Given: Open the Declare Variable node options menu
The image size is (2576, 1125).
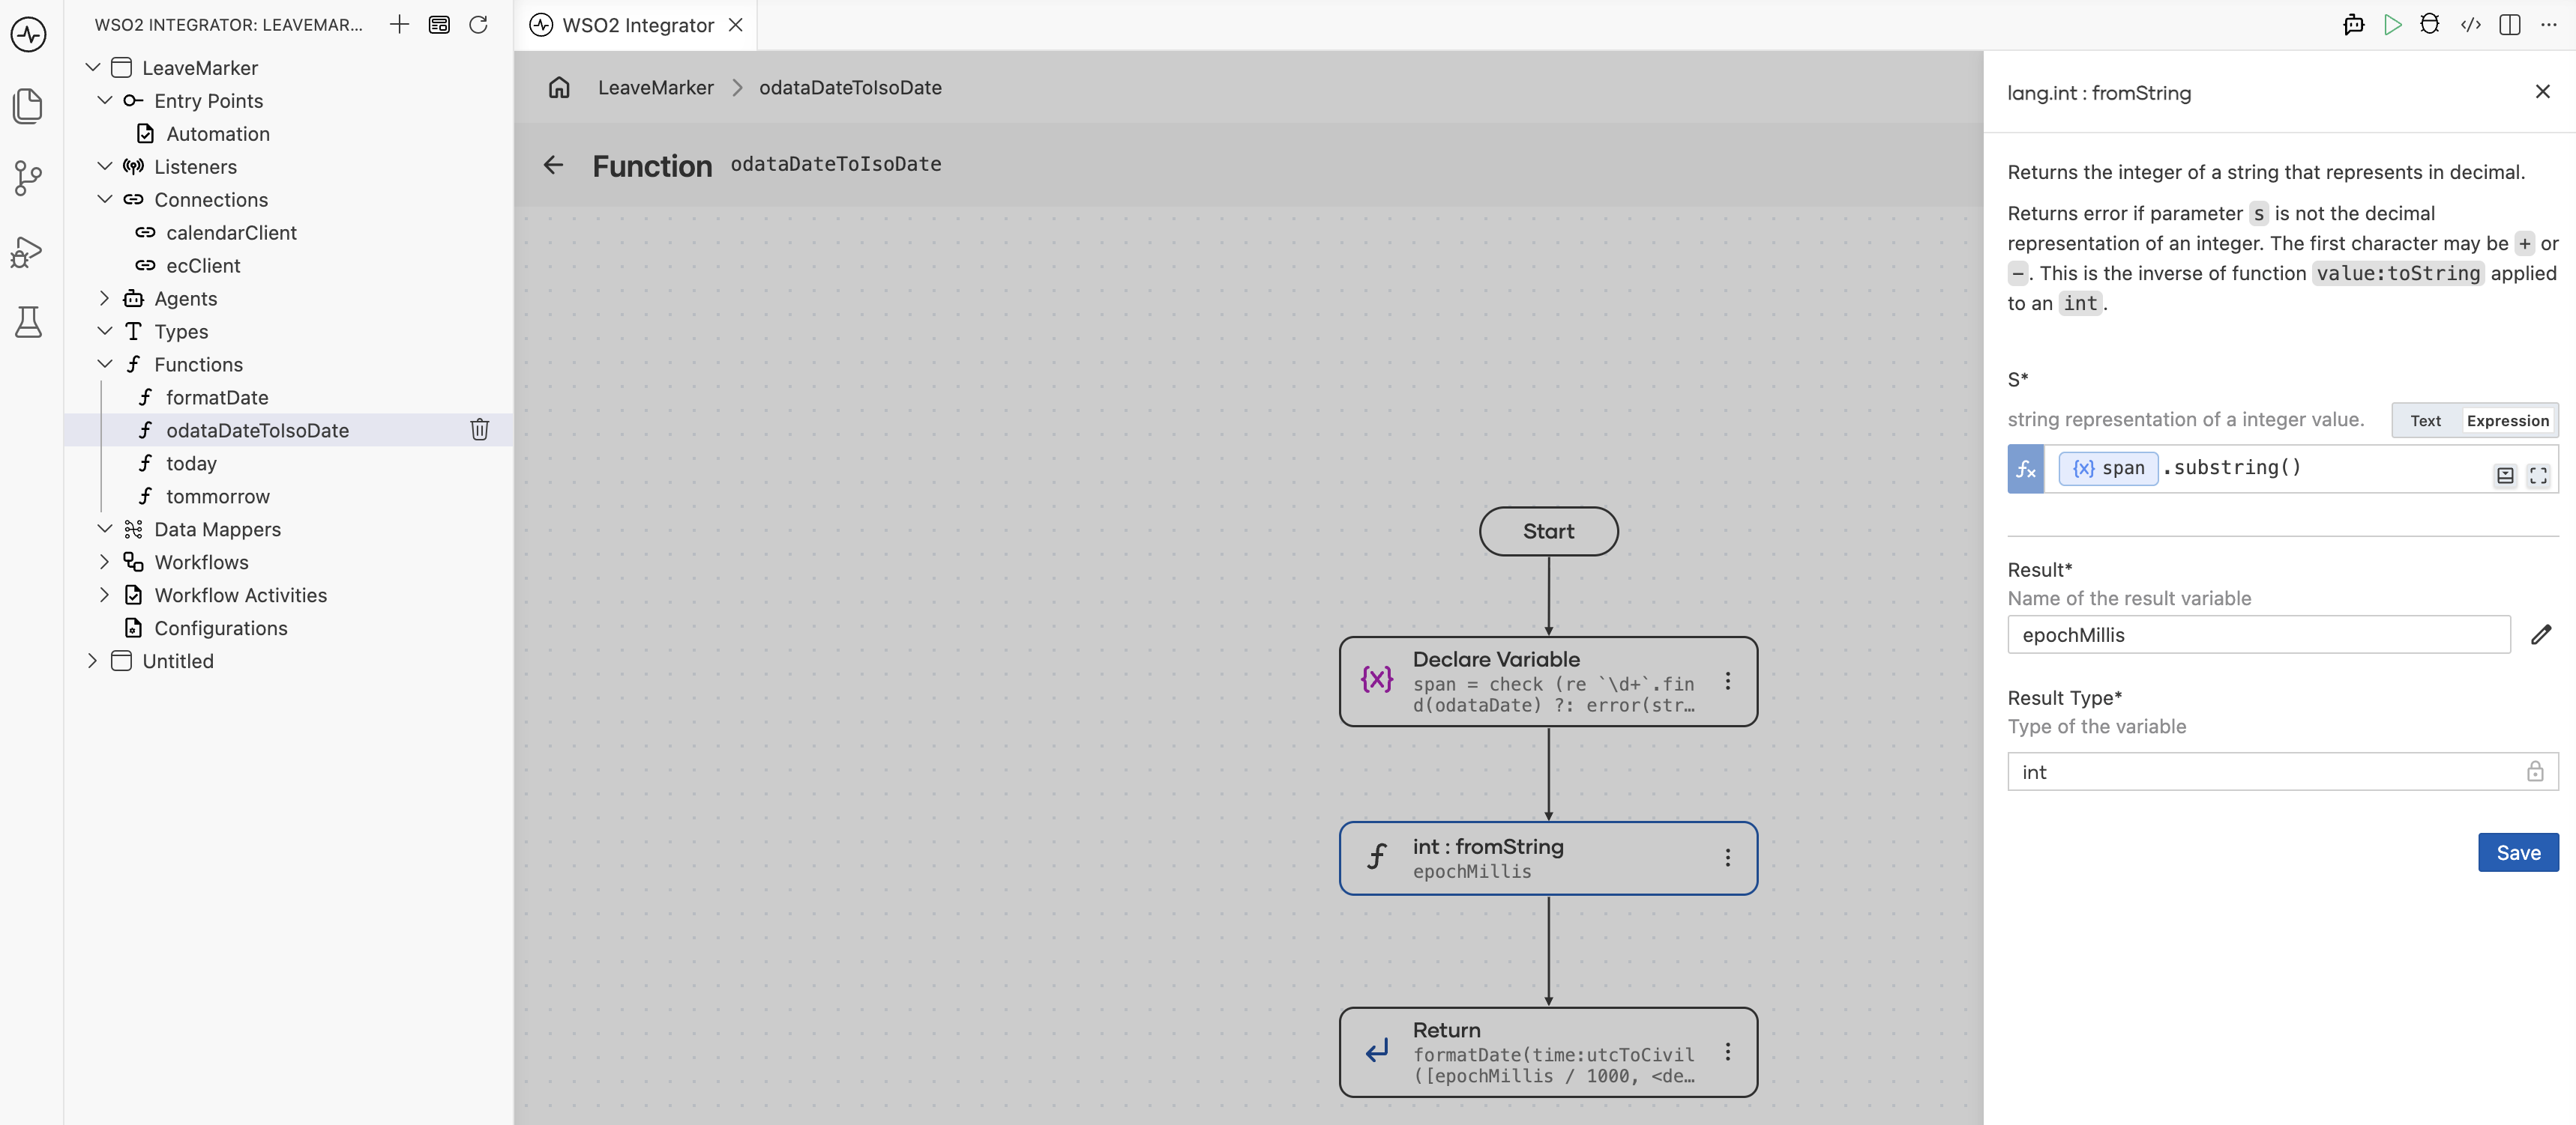Looking at the screenshot, I should [x=1728, y=682].
